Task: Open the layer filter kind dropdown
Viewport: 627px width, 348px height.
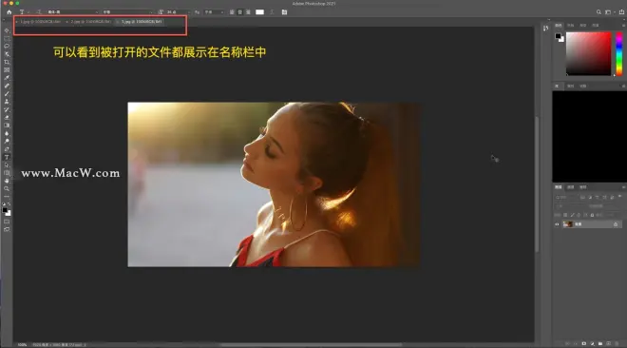Action: tap(566, 197)
